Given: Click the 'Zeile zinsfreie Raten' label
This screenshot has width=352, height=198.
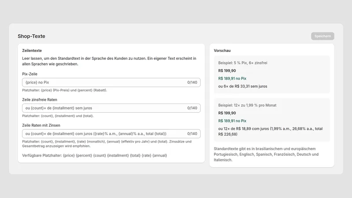Looking at the screenshot, I should (40, 99).
